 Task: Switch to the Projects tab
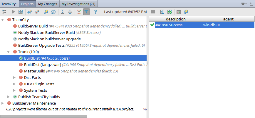click(x=27, y=4)
